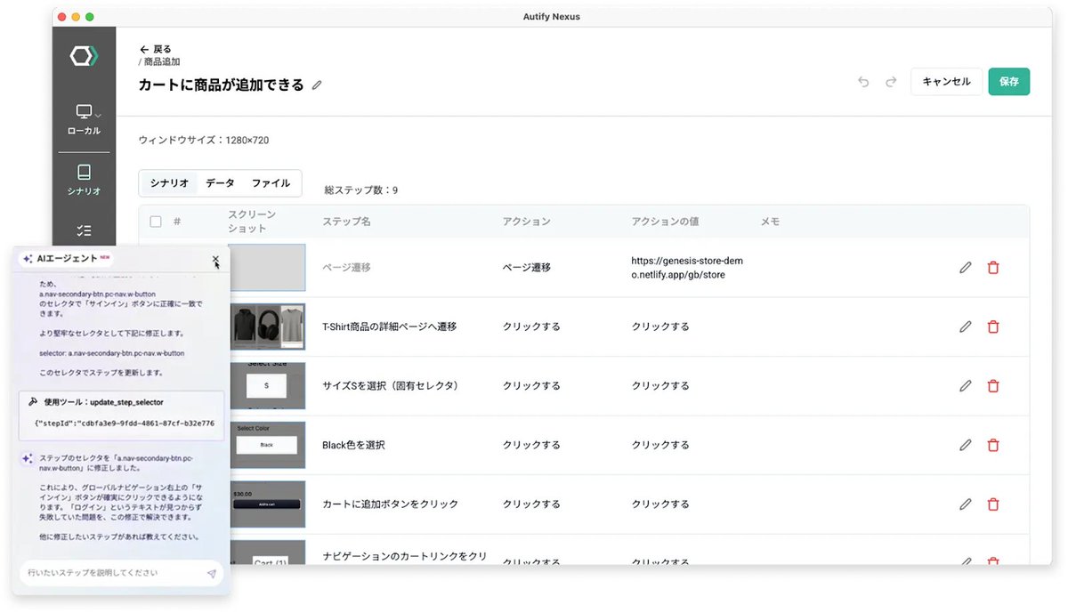The image size is (1068, 613).
Task: Edit the カートに追加ボタンをクリック step
Action: point(966,504)
